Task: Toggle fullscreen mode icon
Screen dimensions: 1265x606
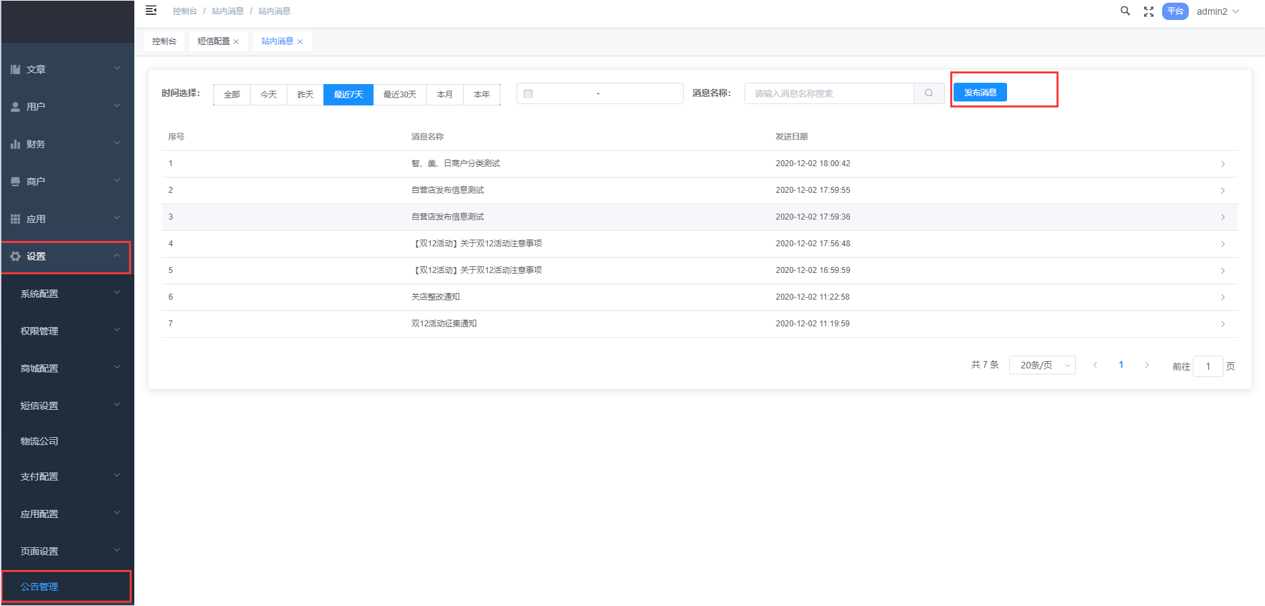Action: [x=1149, y=11]
